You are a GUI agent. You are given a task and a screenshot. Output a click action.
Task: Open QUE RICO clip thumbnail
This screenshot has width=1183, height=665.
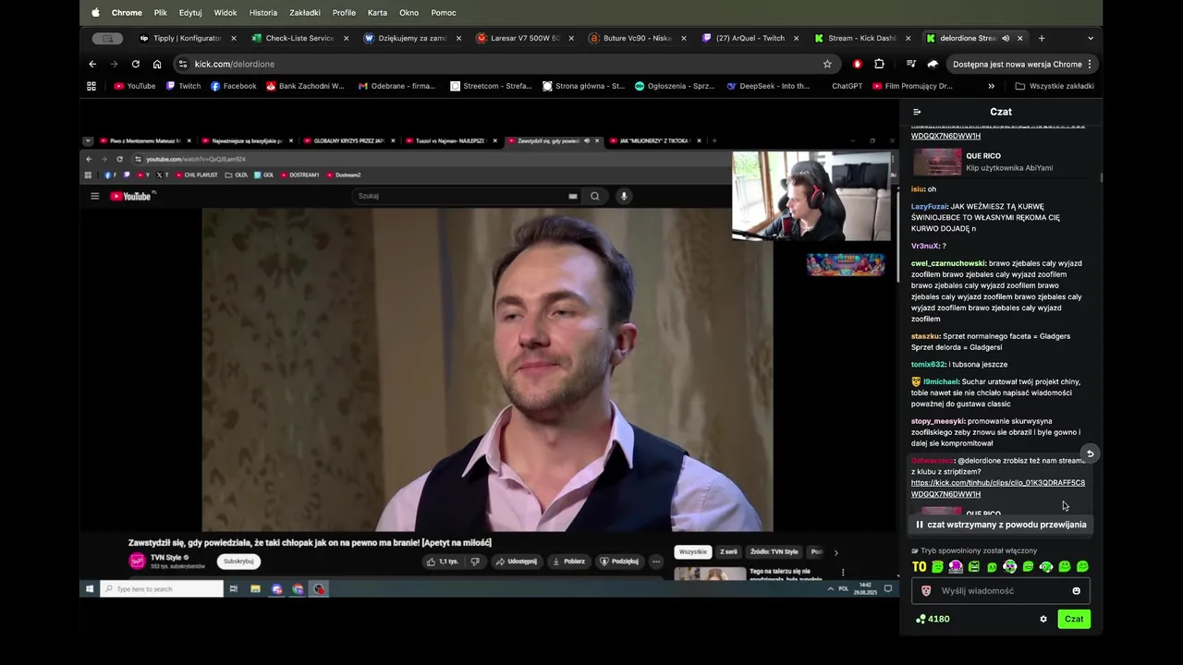pos(937,162)
